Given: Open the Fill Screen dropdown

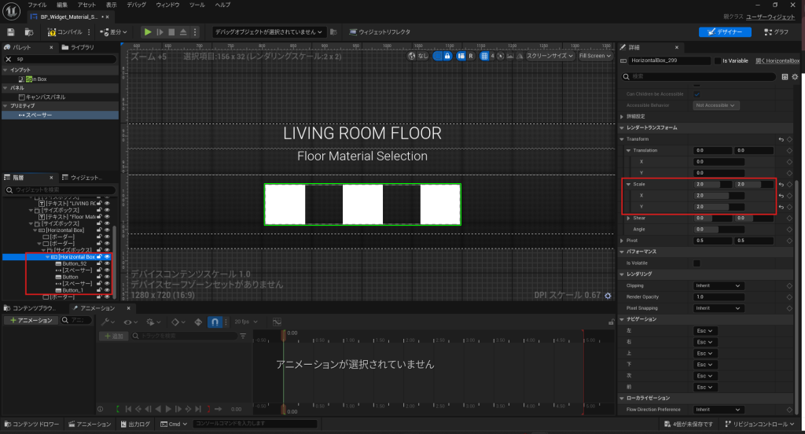Looking at the screenshot, I should pos(594,56).
